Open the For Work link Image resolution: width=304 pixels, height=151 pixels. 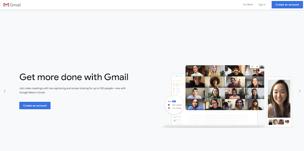point(248,4)
